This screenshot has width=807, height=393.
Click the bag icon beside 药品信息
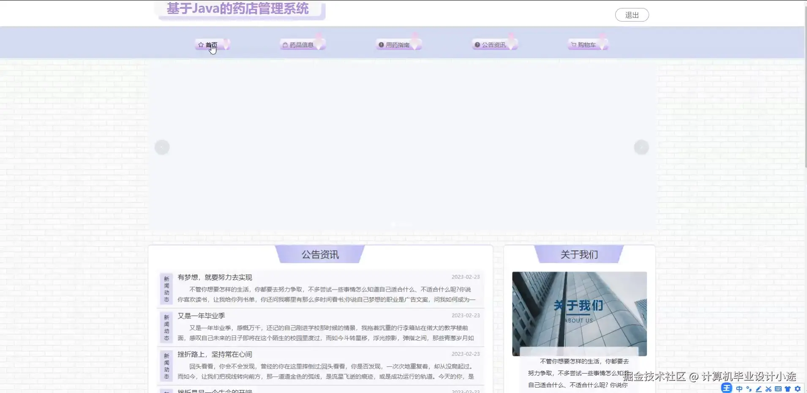pyautogui.click(x=285, y=45)
